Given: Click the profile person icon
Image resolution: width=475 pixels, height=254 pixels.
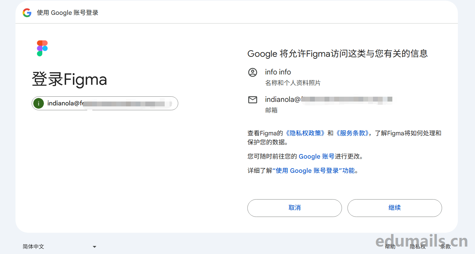Looking at the screenshot, I should tap(253, 72).
